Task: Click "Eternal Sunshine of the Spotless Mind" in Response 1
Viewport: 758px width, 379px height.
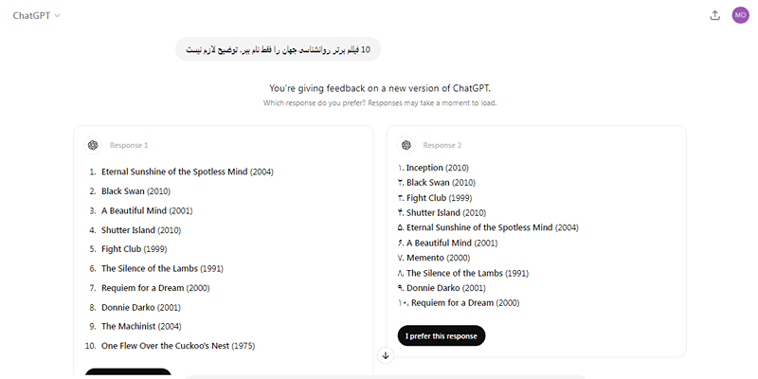Action: (174, 172)
